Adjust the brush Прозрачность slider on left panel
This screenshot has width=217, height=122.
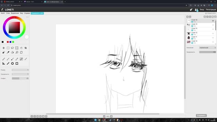click(20, 74)
